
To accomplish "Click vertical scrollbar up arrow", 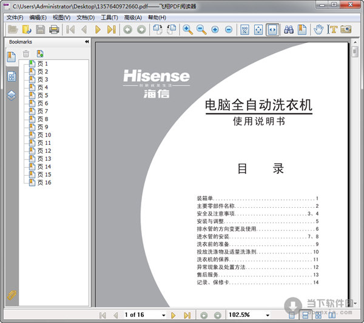I will (355, 42).
